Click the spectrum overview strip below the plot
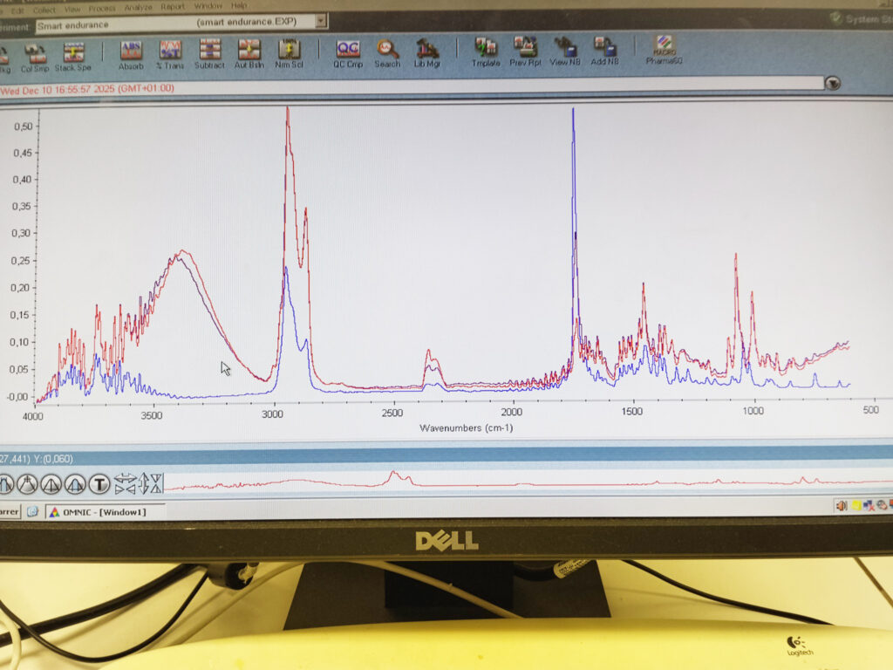 [x=523, y=482]
